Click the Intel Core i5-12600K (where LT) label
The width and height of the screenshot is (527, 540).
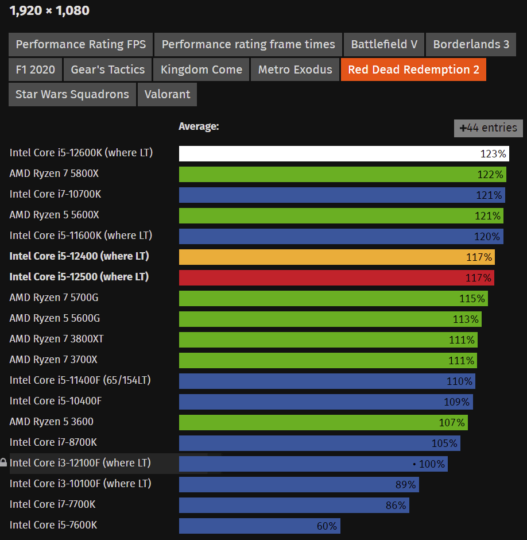tap(82, 153)
